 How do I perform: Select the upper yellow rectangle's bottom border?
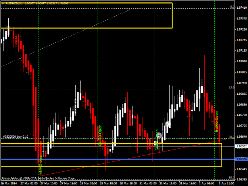pos(87,28)
